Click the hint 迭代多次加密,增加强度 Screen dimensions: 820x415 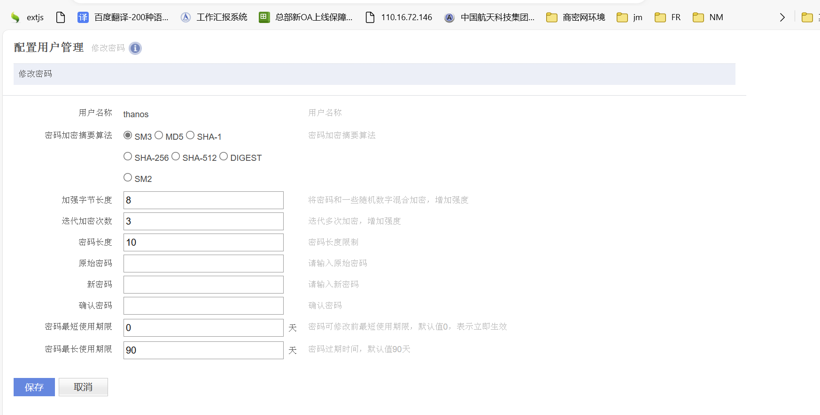(355, 221)
